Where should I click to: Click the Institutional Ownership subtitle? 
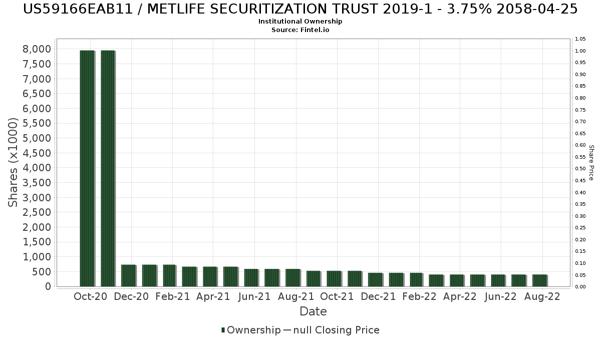click(300, 22)
